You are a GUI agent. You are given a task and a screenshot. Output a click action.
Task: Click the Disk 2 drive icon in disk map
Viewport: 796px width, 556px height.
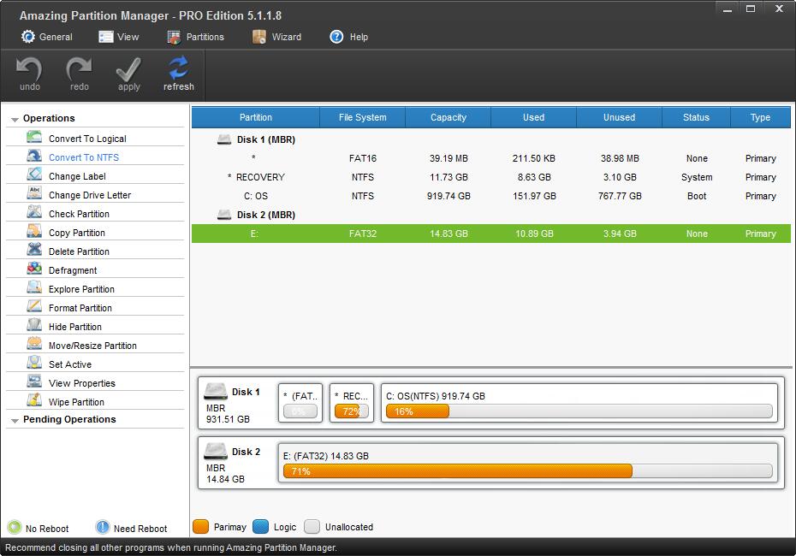click(x=215, y=452)
